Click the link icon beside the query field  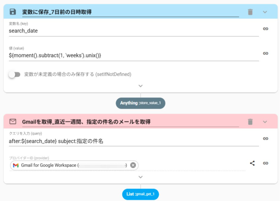[x=266, y=139]
